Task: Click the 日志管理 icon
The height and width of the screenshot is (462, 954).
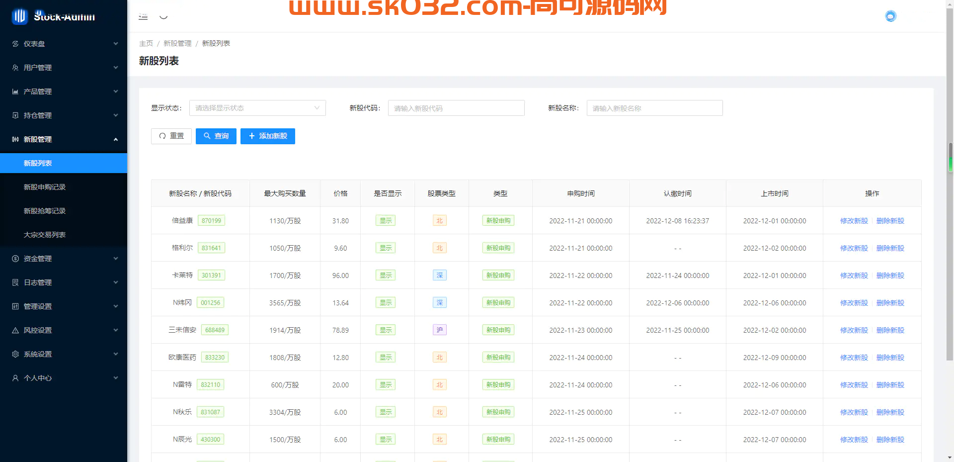Action: (x=15, y=282)
